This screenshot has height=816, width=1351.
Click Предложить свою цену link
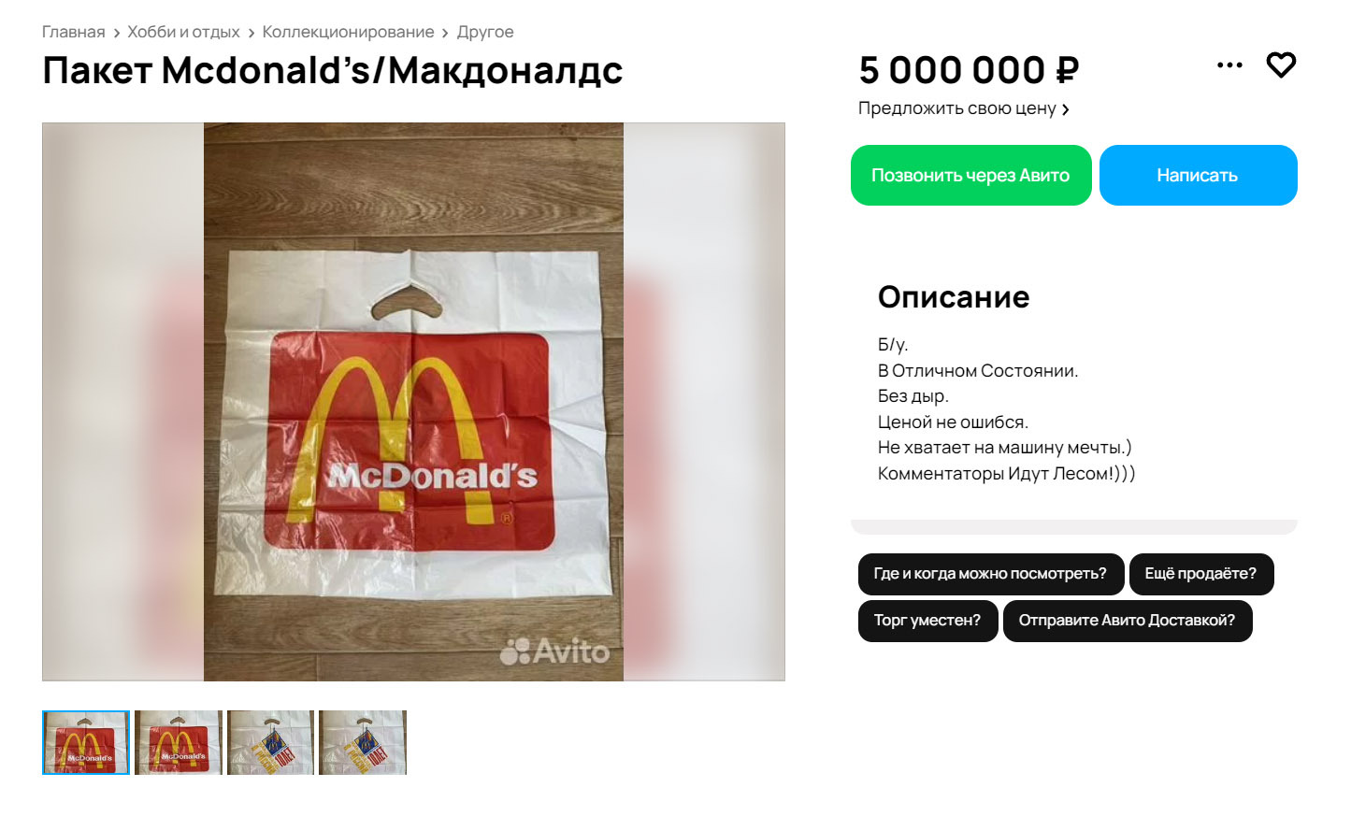click(x=957, y=108)
